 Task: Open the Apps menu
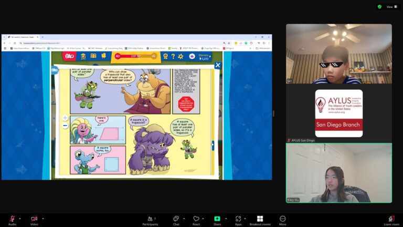238,221
